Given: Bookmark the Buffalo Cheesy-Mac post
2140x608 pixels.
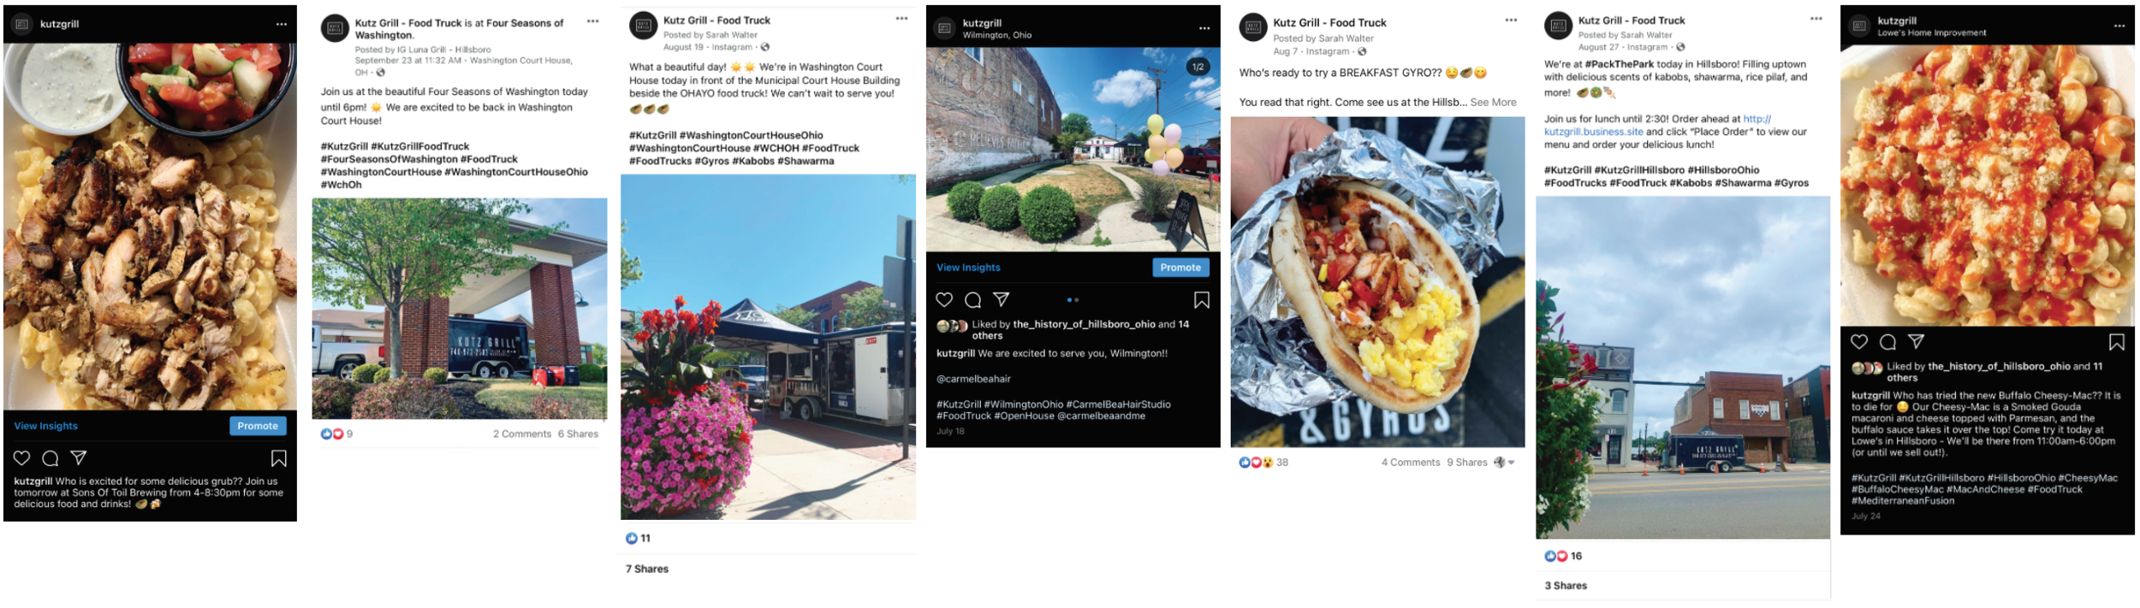Looking at the screenshot, I should pos(2117,342).
